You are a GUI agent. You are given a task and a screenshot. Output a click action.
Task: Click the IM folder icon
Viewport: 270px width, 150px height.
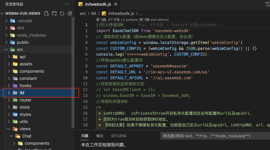[x=15, y=93]
